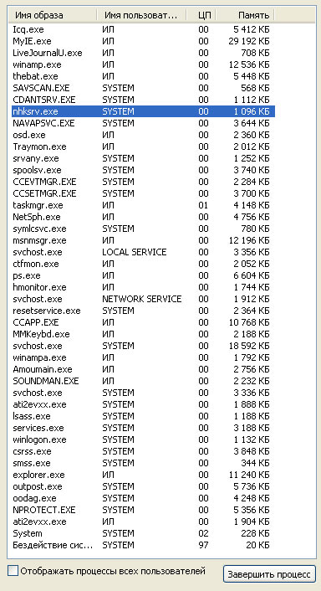The image size is (321, 591).
Task: Click memory value 10 768 КБ
Action: [249, 322]
